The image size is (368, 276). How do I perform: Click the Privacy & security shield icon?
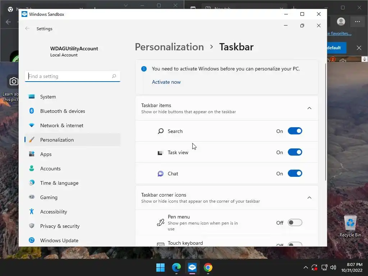[x=32, y=226]
